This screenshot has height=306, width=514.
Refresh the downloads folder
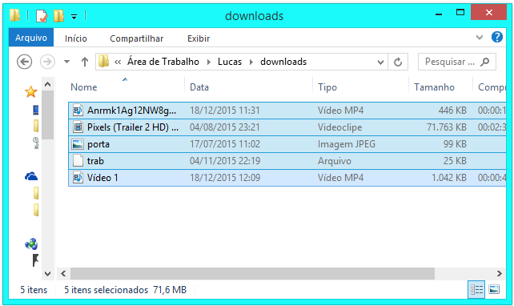point(398,62)
